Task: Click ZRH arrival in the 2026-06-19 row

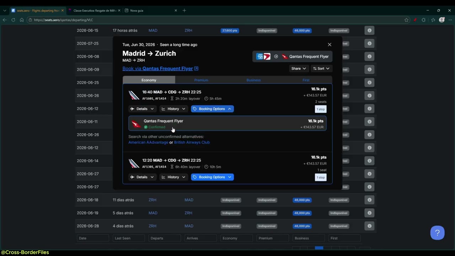Action: pos(188,213)
